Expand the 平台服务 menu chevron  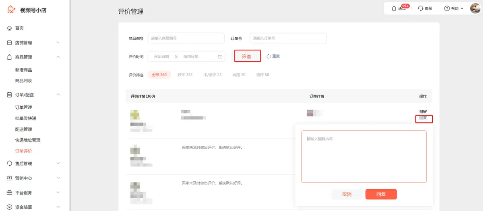pyautogui.click(x=58, y=193)
